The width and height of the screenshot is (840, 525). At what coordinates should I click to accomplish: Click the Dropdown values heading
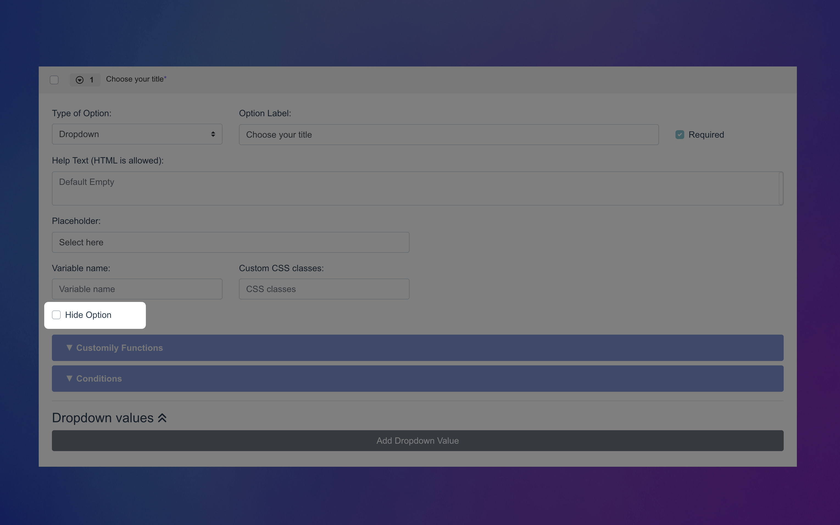(103, 418)
